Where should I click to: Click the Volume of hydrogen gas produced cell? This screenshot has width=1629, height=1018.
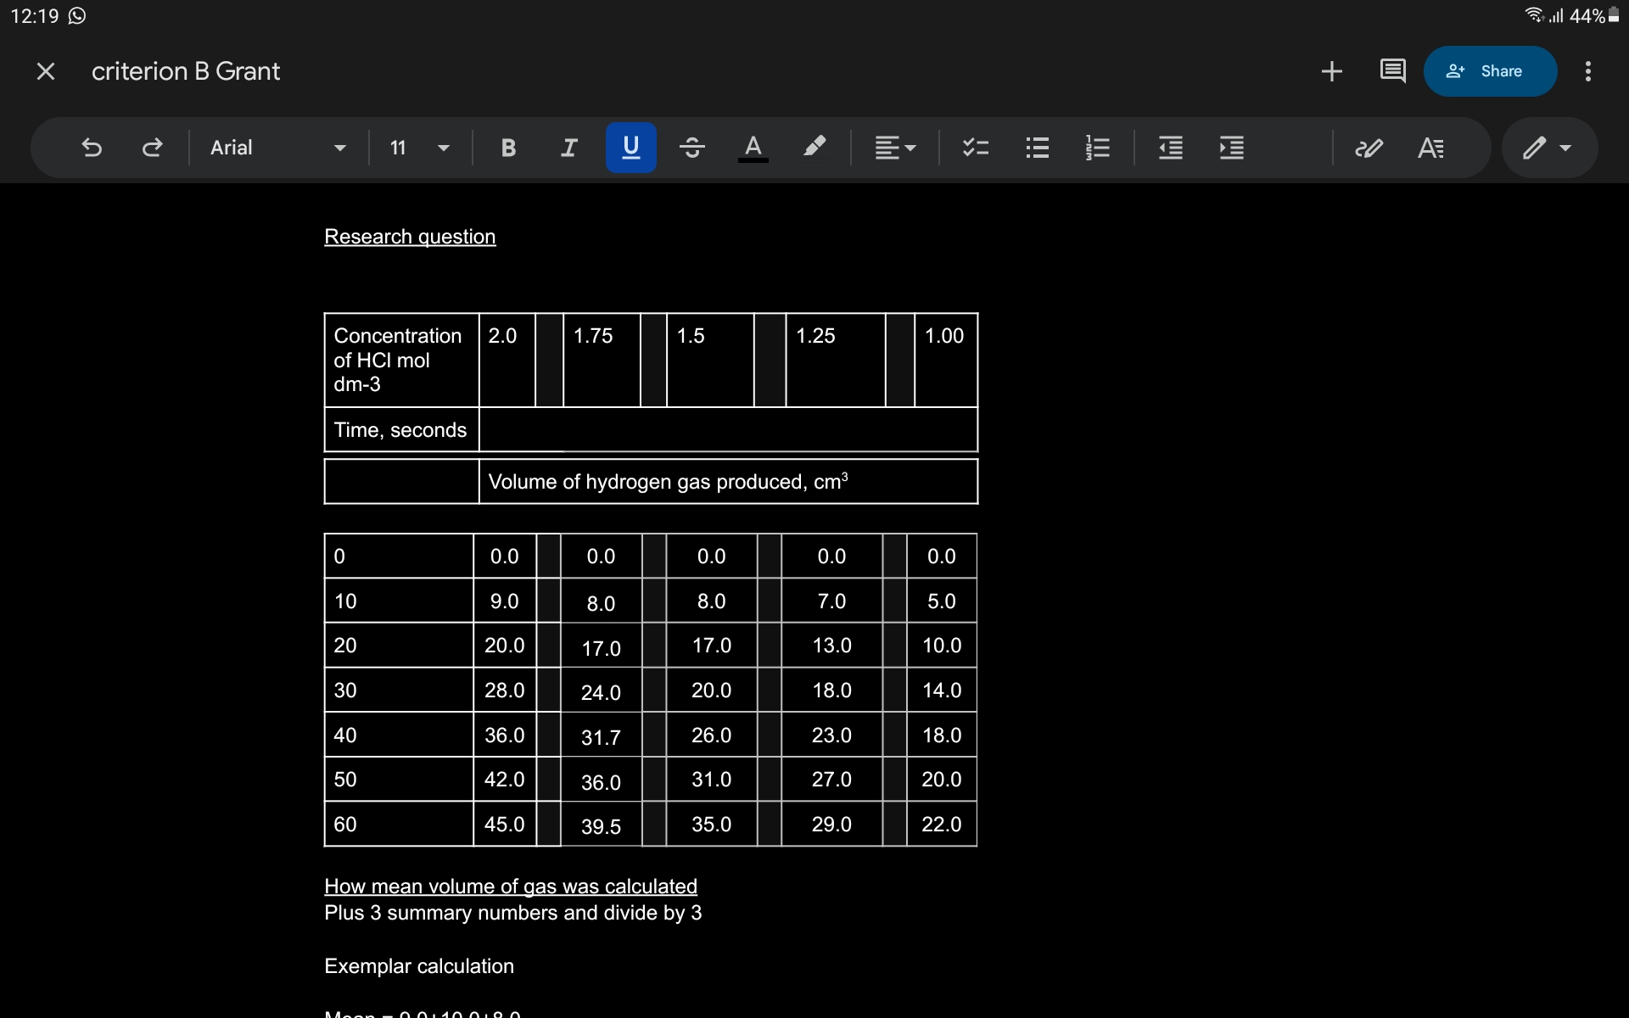point(728,481)
